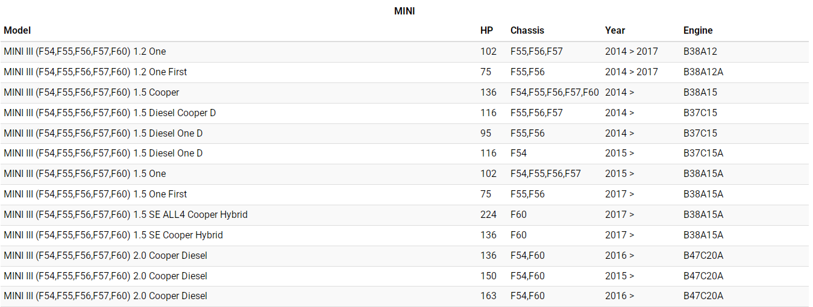Viewport: 813px width, 307px height.
Task: Click the 224 HP value
Action: (488, 215)
